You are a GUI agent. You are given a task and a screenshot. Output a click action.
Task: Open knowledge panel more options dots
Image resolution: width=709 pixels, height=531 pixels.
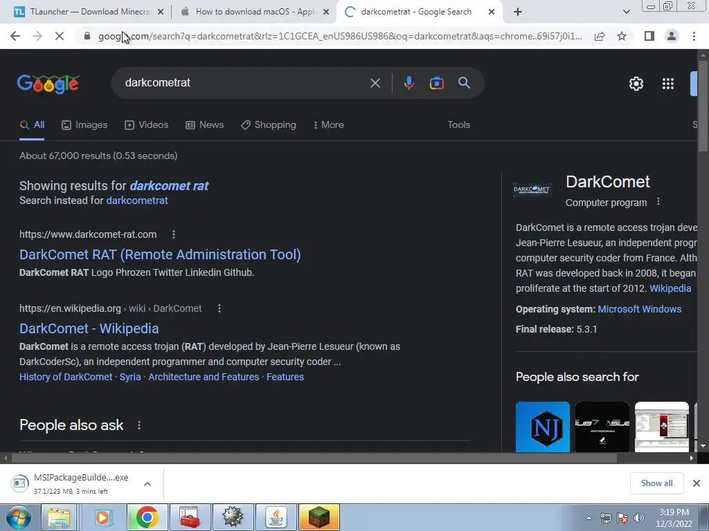click(x=658, y=202)
